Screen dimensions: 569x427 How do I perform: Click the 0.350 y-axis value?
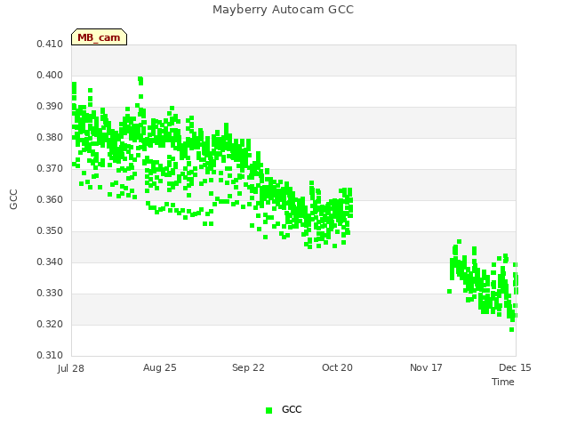coord(50,231)
